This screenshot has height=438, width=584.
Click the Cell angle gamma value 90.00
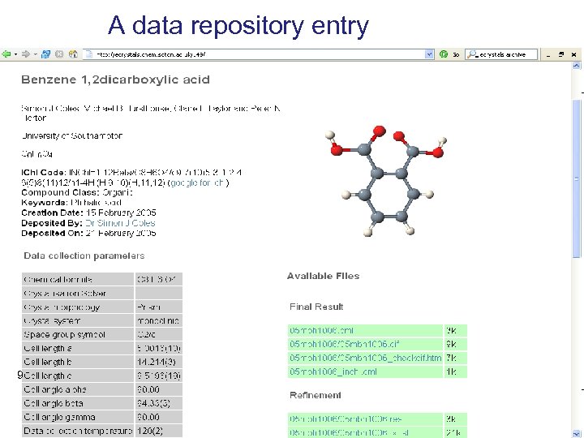point(159,417)
